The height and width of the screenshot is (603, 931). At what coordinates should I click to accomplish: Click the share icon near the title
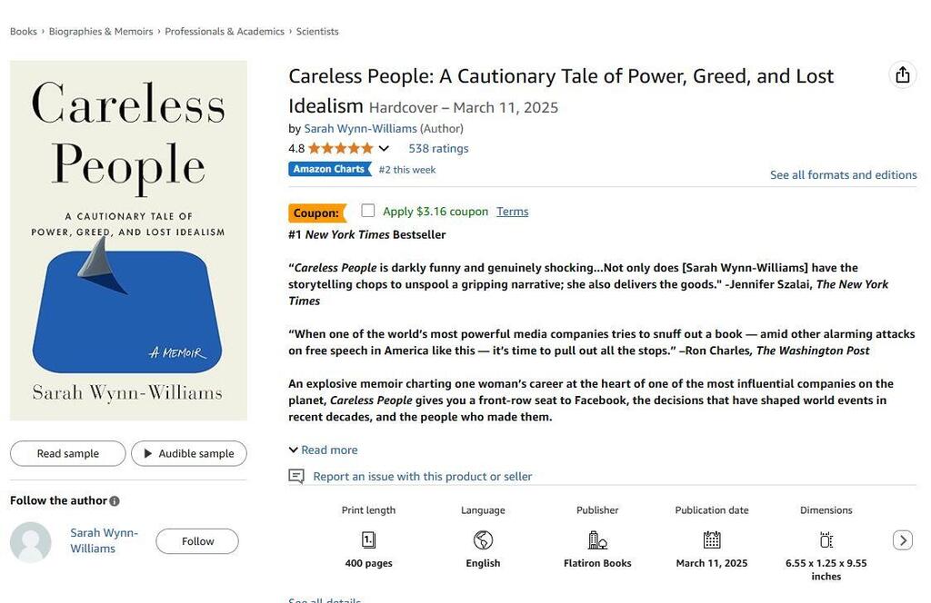903,75
